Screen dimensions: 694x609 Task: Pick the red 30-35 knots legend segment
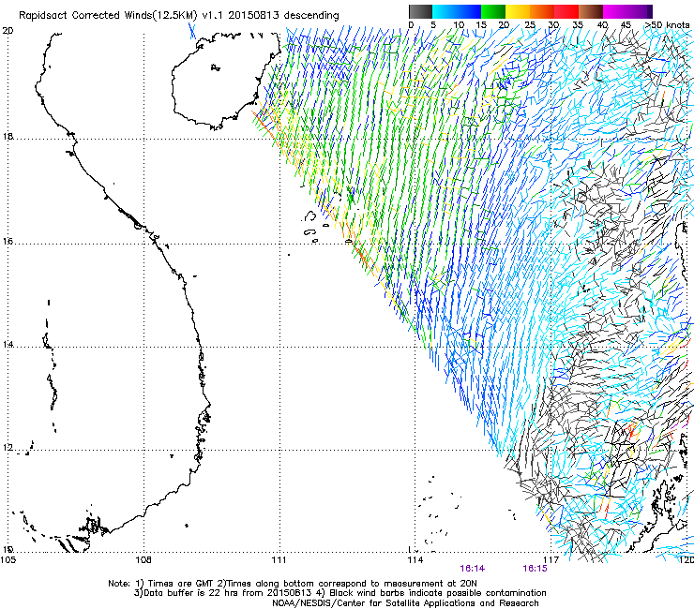[566, 11]
